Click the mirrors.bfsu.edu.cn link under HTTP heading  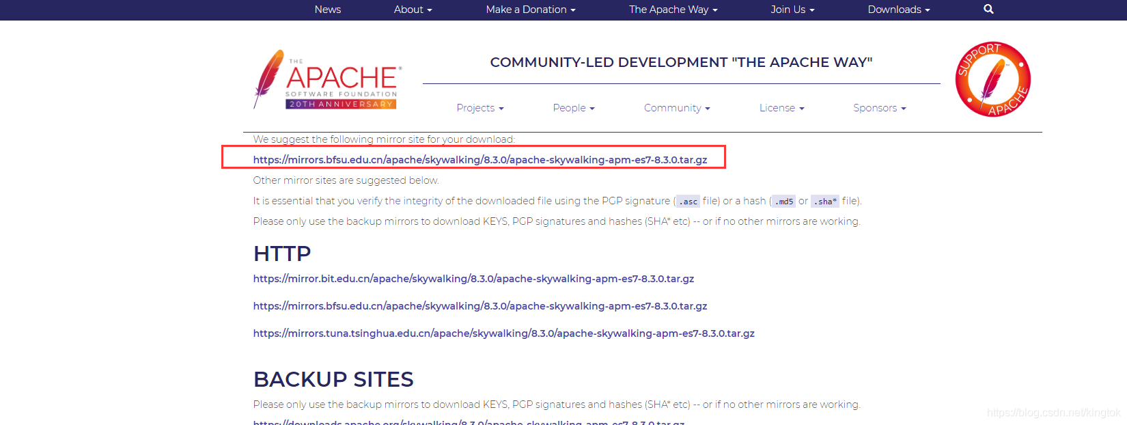[480, 306]
